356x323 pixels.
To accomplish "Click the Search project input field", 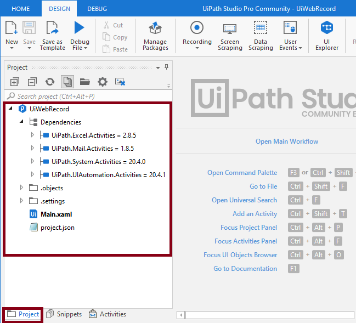I will coord(88,96).
